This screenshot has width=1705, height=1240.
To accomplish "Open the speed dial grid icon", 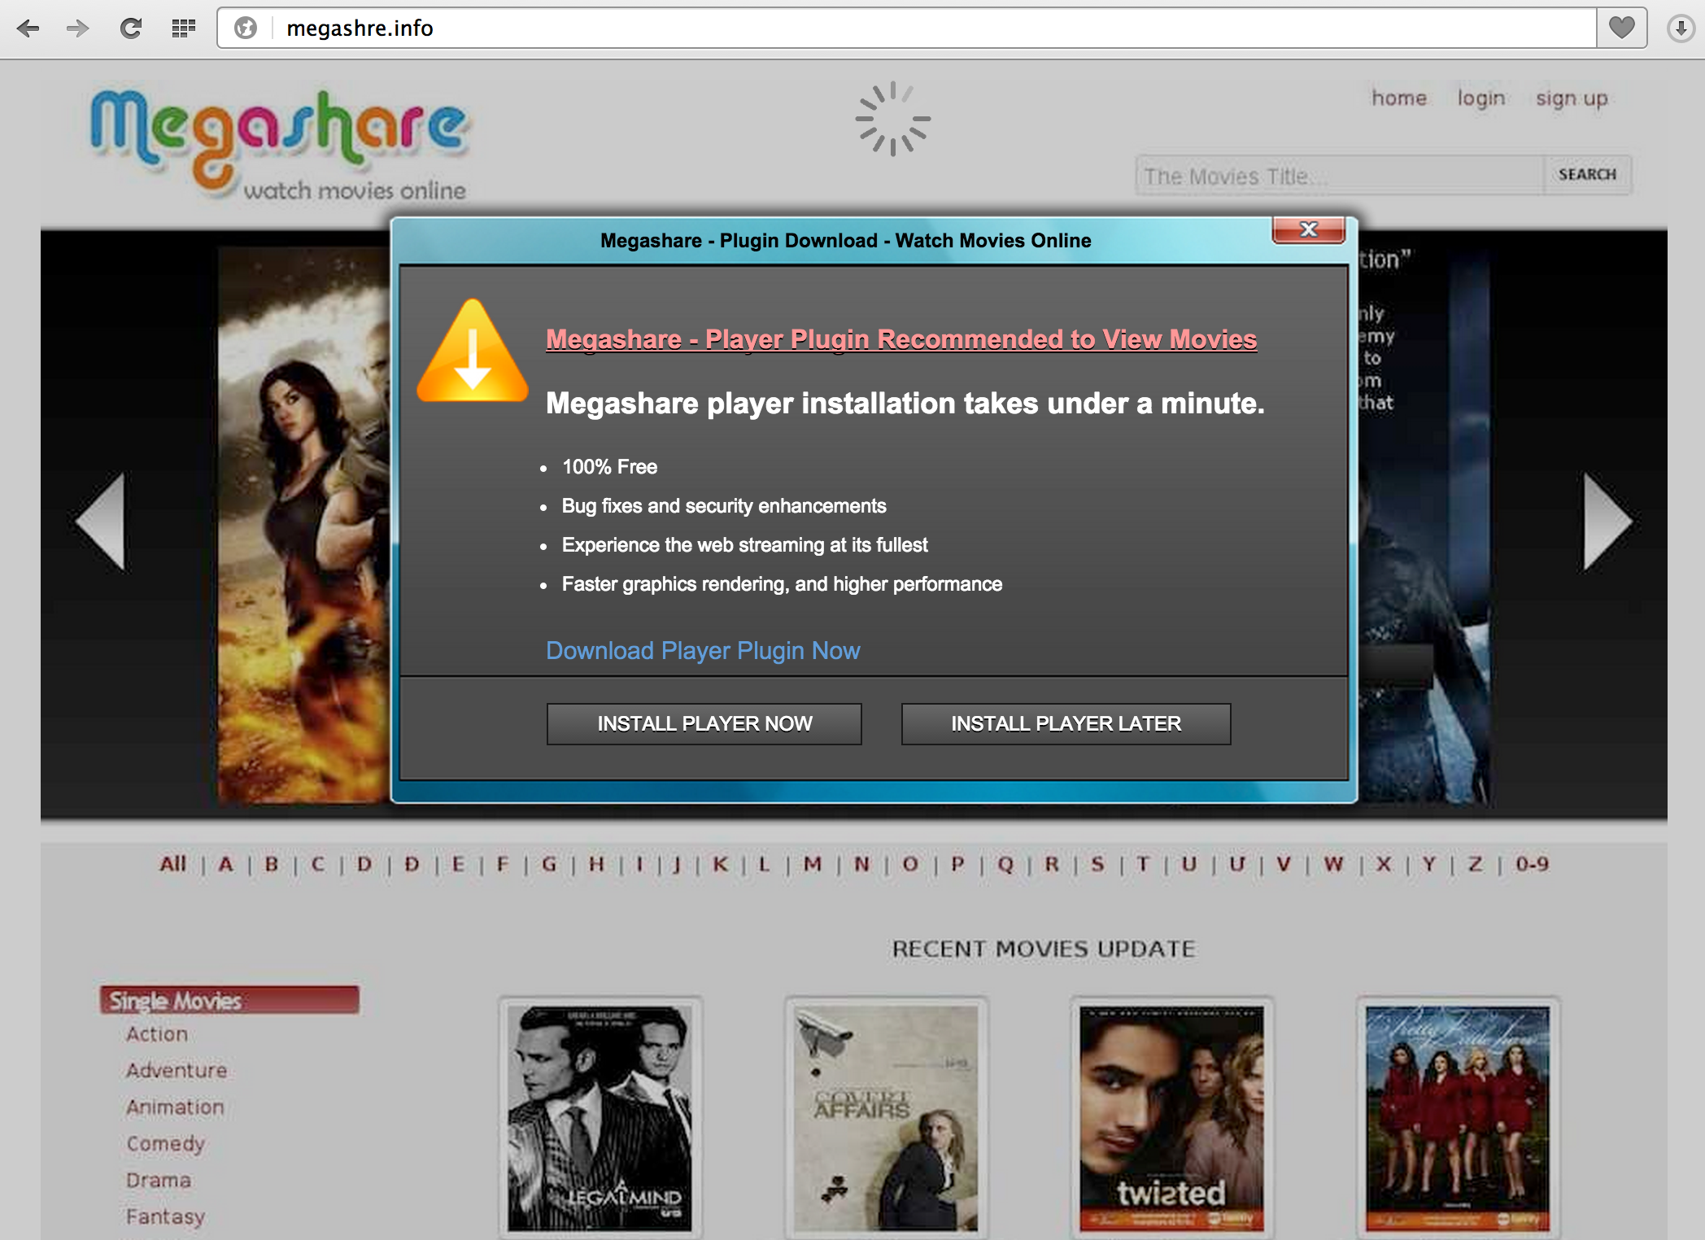I will 184,28.
